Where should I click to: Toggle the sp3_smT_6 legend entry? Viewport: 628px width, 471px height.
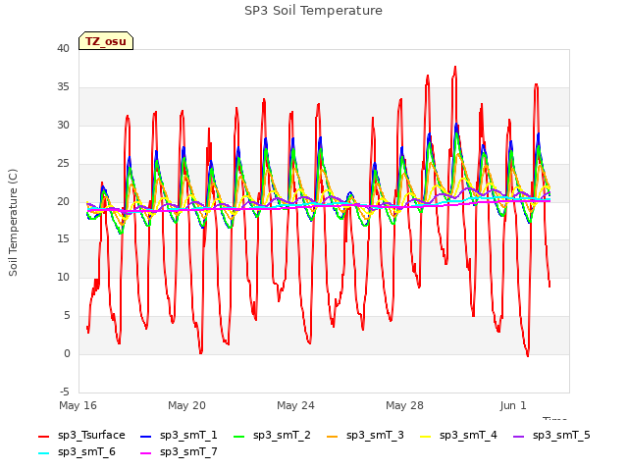coord(77,452)
